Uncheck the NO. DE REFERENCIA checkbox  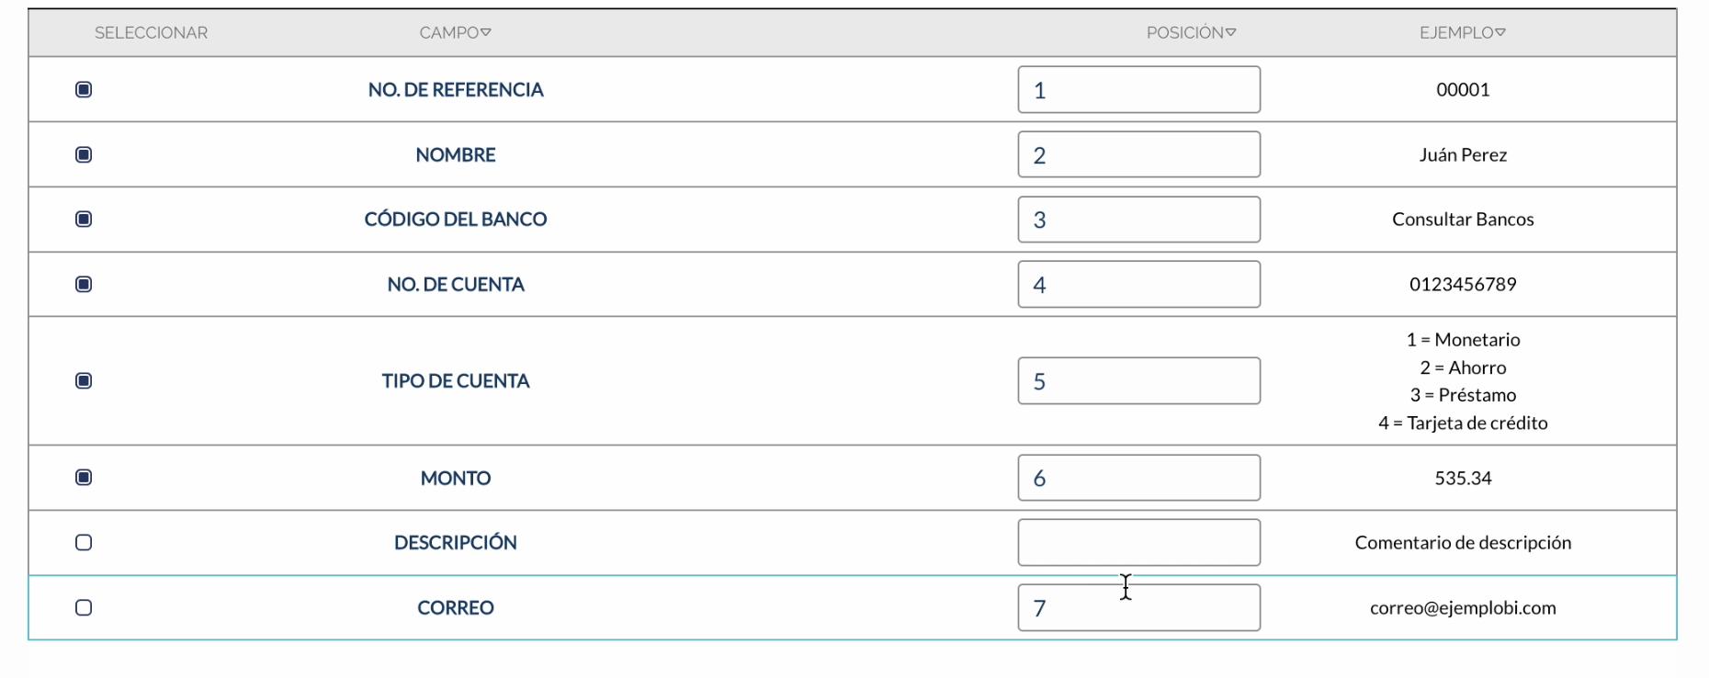84,90
